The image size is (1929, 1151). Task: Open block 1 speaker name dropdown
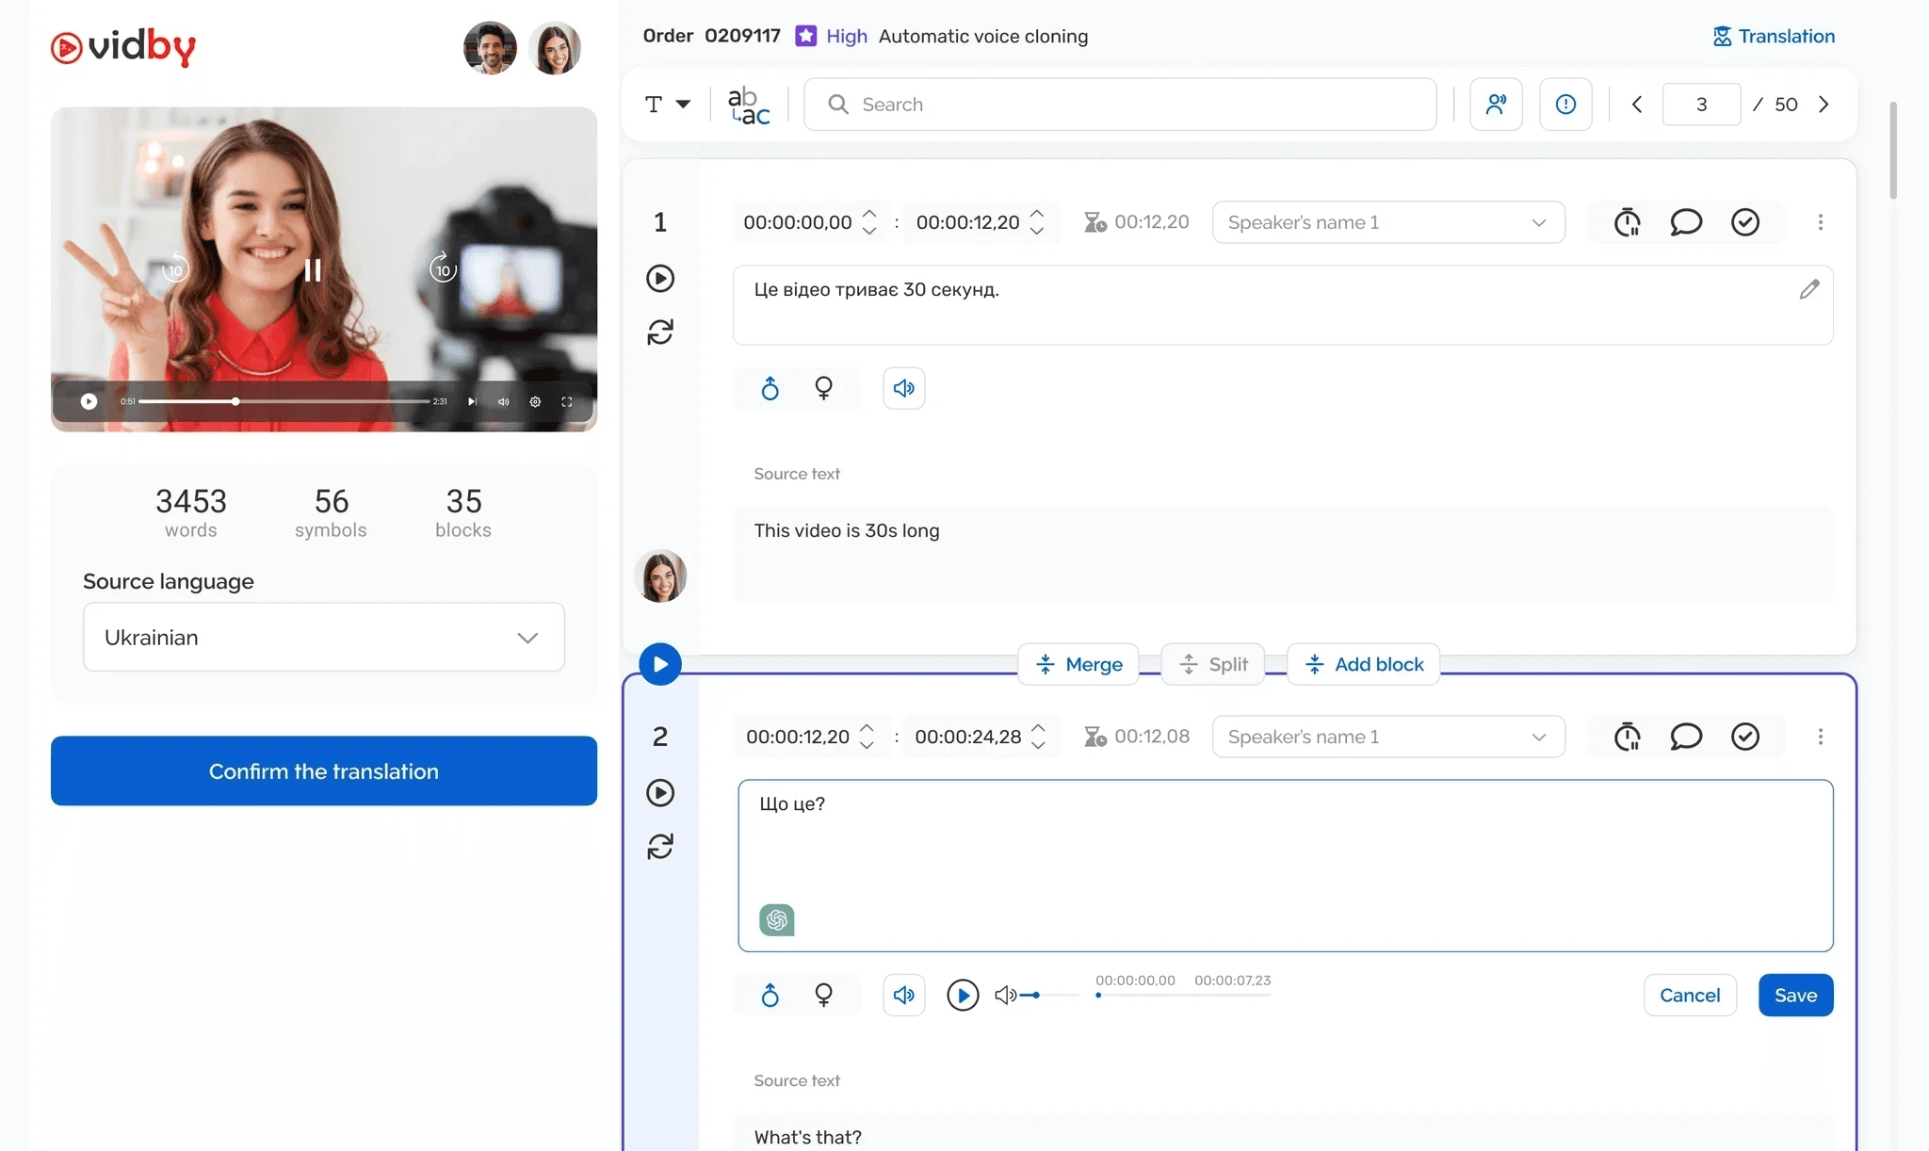click(1388, 222)
